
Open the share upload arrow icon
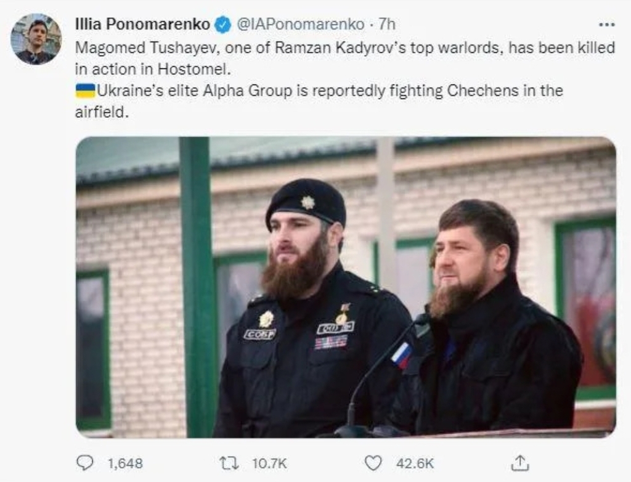(519, 463)
